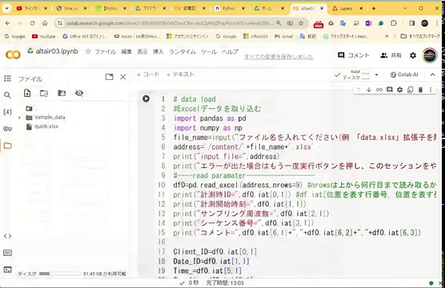Open Colab settings gear icon
Screen dimensions: 445x288
pyautogui.click(x=413, y=55)
